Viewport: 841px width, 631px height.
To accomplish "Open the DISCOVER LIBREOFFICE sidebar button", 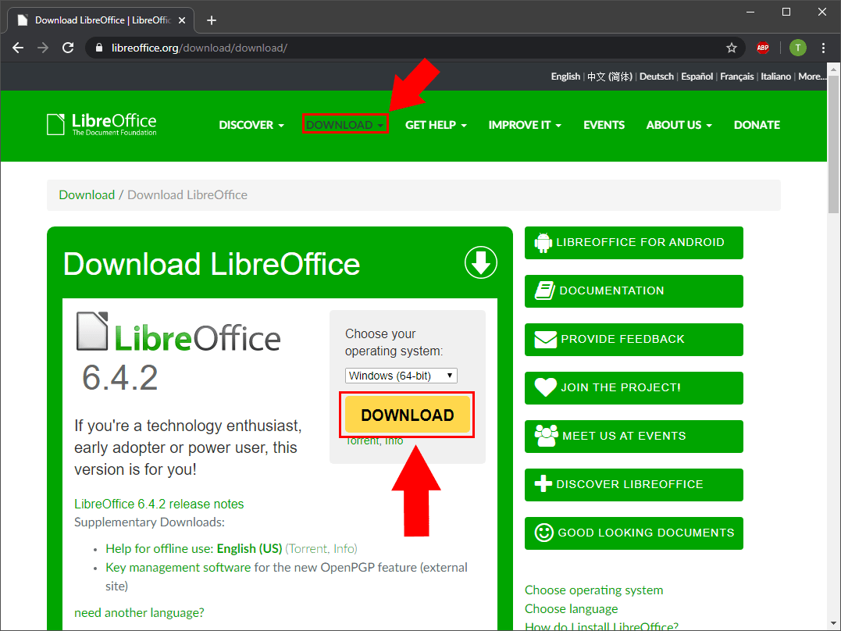I will [x=633, y=484].
